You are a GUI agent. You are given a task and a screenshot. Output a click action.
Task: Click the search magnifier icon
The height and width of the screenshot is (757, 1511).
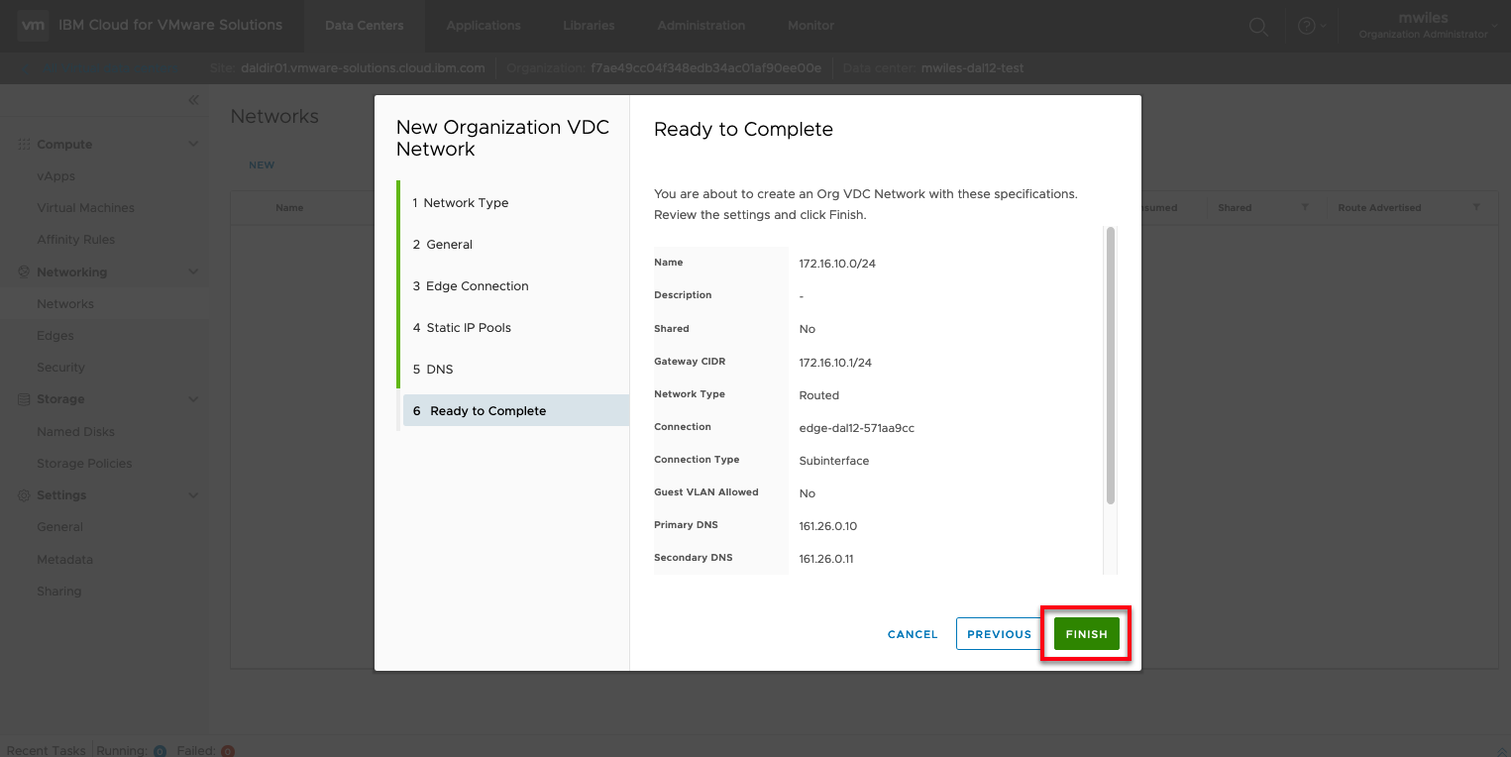(x=1258, y=27)
